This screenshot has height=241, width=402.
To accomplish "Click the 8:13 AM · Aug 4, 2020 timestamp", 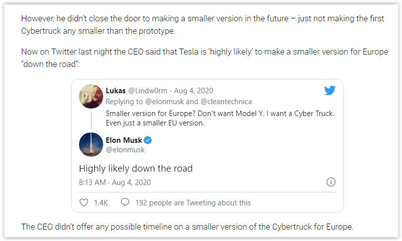I will coord(115,182).
